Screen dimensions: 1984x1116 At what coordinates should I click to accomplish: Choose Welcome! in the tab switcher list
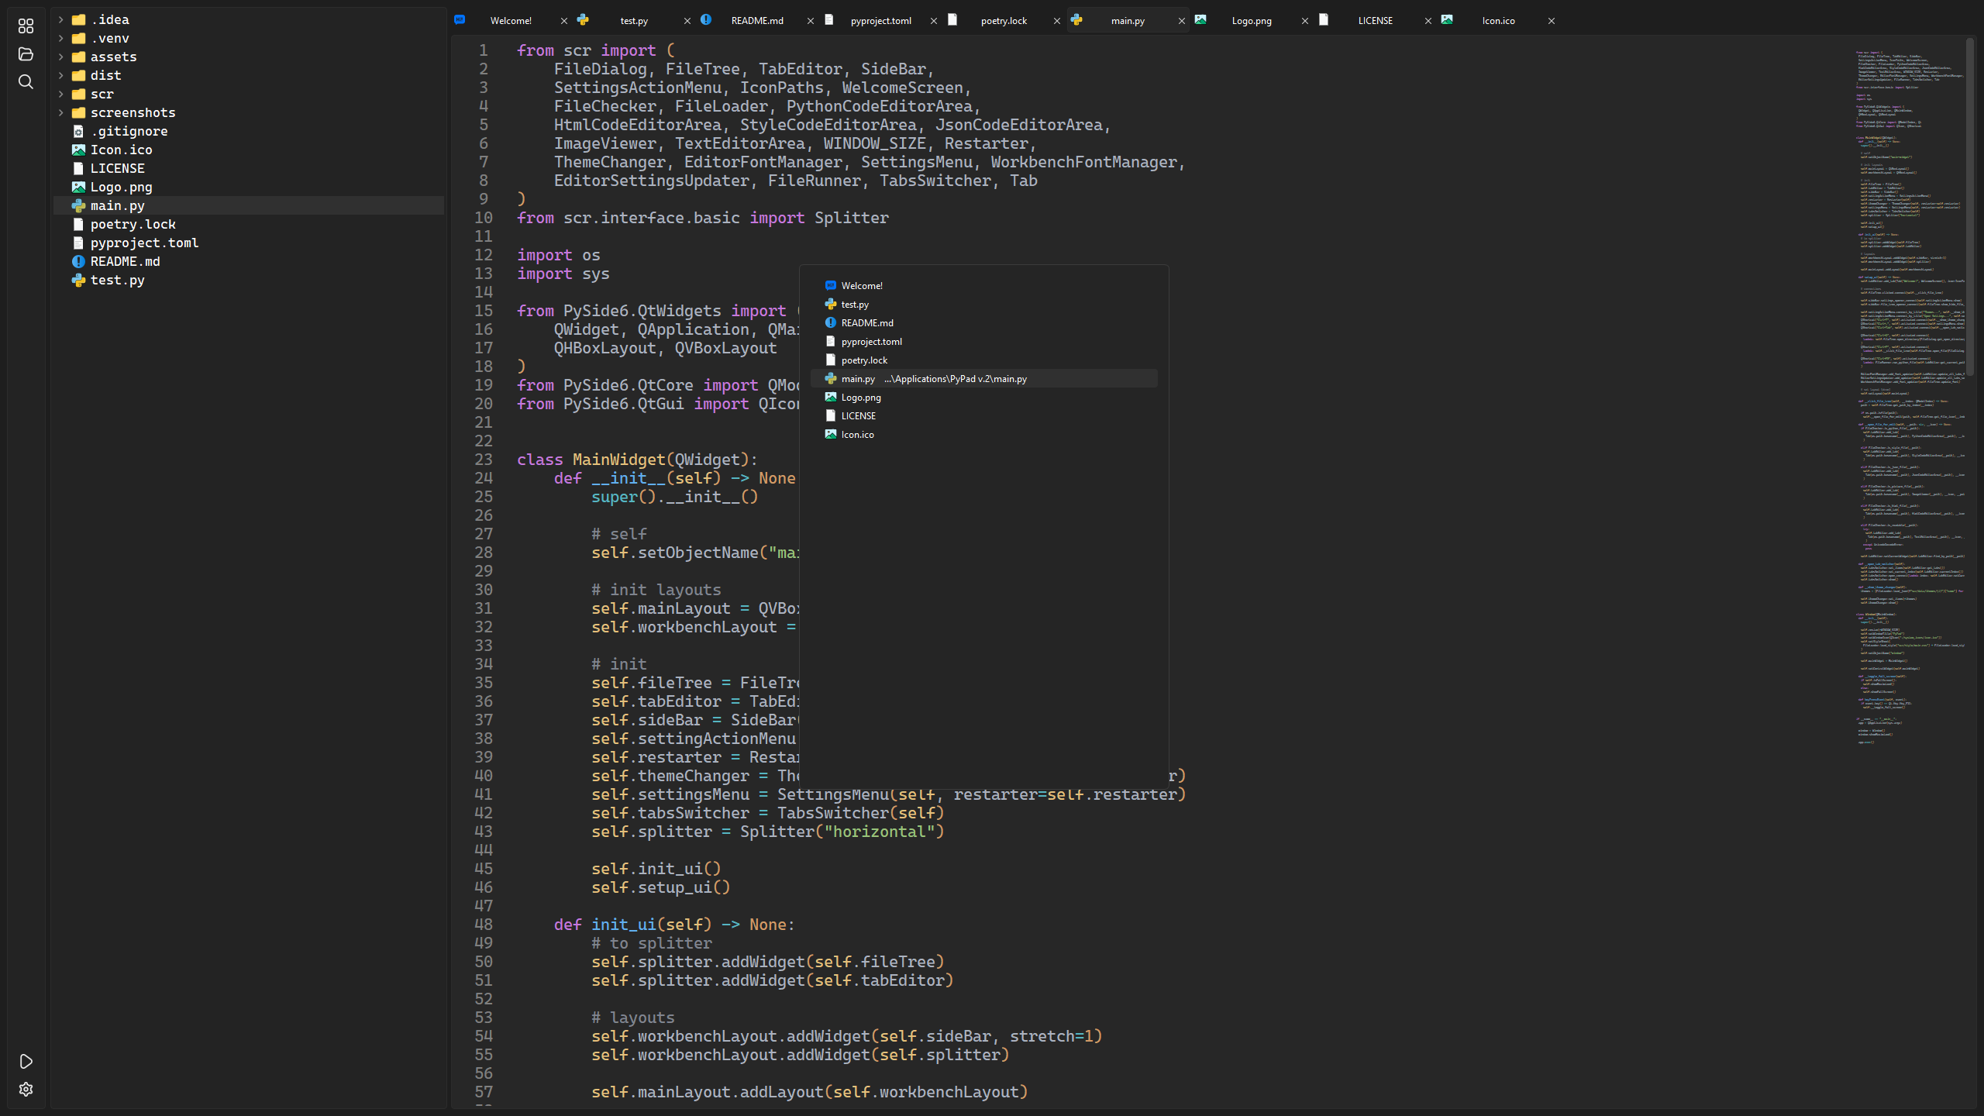pos(862,286)
